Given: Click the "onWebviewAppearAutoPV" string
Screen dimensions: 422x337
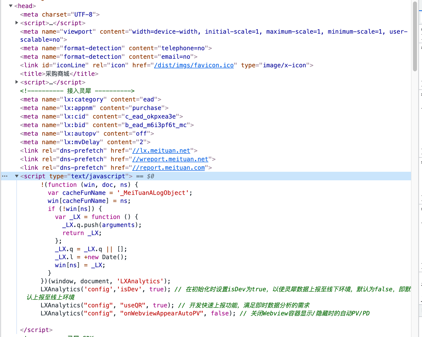Looking at the screenshot, I should click(x=162, y=313).
